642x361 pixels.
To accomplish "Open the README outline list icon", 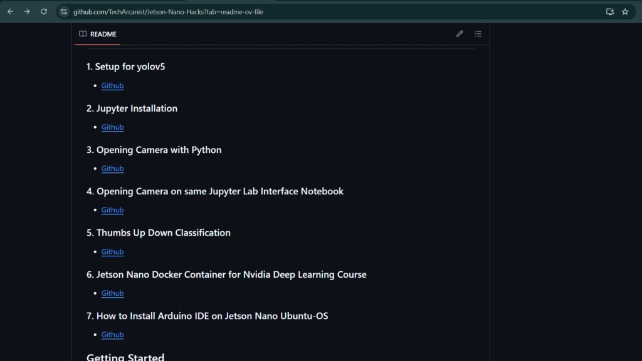I will [478, 34].
